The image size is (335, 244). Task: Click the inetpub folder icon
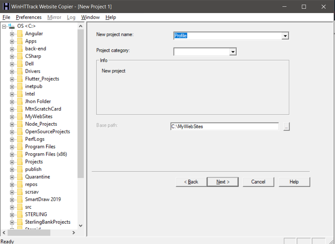[x=20, y=87]
